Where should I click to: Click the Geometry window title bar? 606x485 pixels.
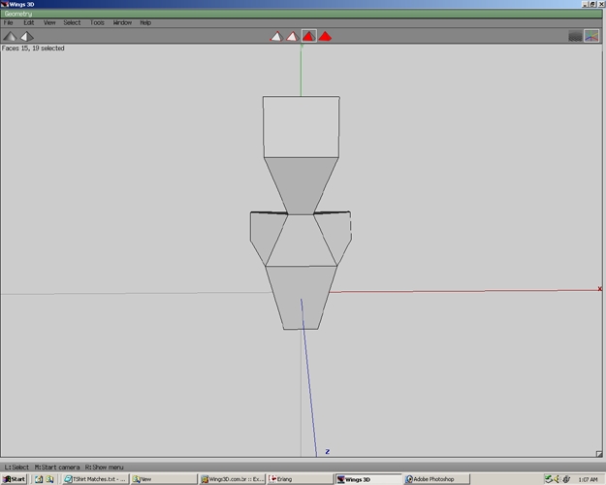[x=302, y=14]
